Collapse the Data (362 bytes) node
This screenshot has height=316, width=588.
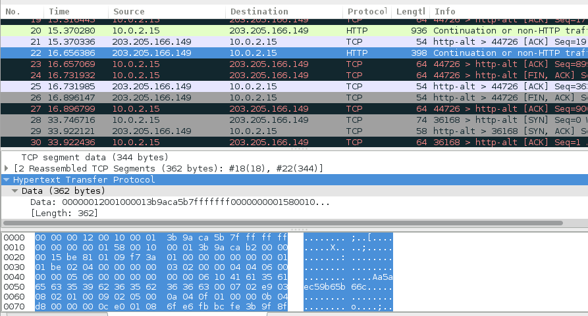15,191
